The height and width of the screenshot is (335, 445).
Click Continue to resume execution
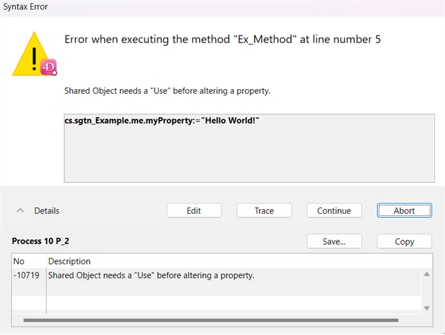[333, 211]
